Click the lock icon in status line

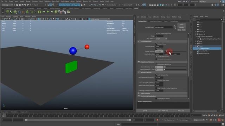[x=82, y=5]
